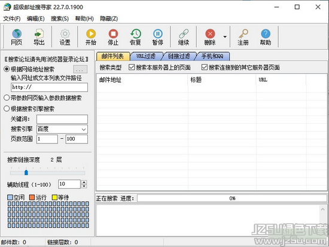Open the 网页 globe toolbar icon
Screen dimensions: 329x247
tap(17, 33)
